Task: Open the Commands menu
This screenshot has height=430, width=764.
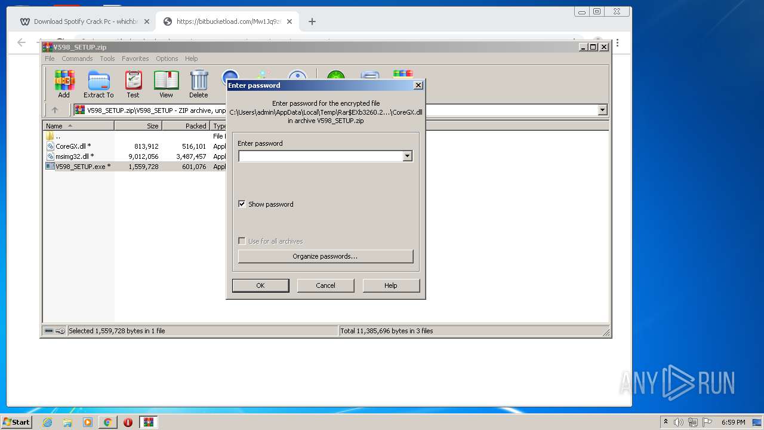Action: tap(77, 59)
